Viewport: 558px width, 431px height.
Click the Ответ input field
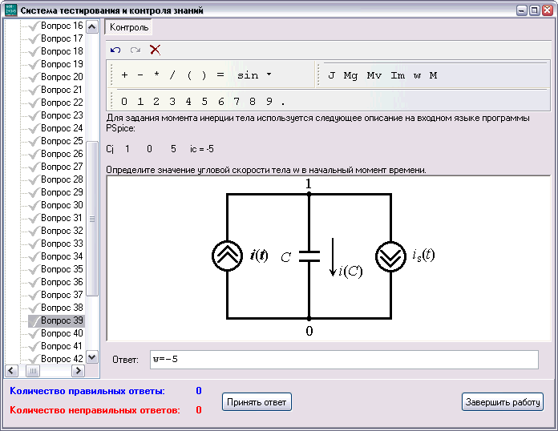click(x=344, y=360)
